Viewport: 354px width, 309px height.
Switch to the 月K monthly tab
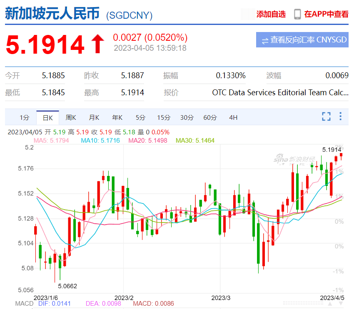pos(94,118)
